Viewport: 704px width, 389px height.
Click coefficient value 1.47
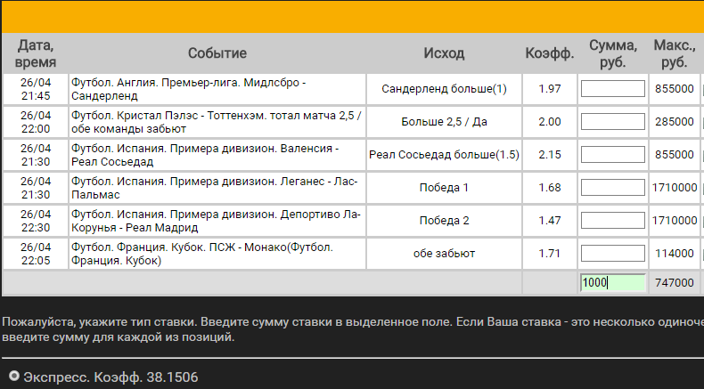pyautogui.click(x=550, y=220)
